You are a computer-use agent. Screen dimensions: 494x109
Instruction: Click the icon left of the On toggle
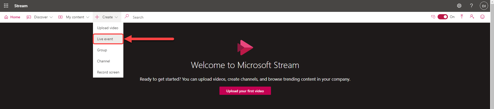click(x=433, y=17)
